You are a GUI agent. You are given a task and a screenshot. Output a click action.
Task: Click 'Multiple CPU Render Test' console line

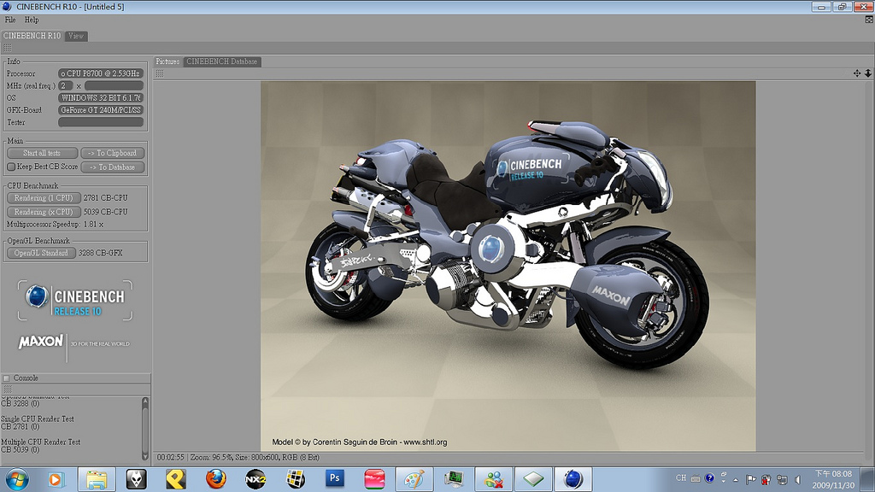[41, 442]
